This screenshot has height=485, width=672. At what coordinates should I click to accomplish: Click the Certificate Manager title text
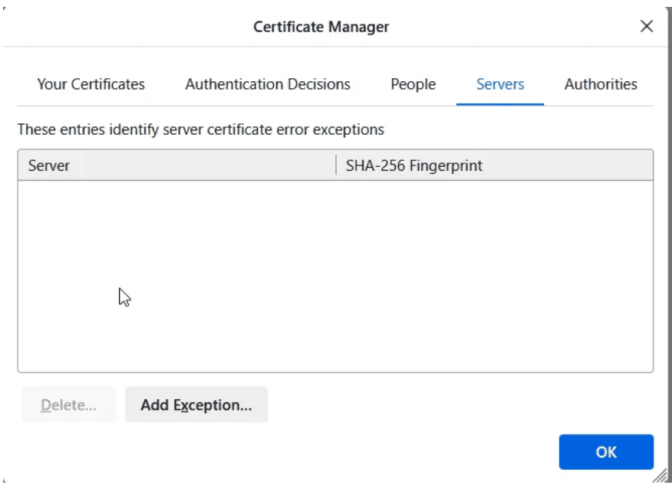[x=321, y=27]
